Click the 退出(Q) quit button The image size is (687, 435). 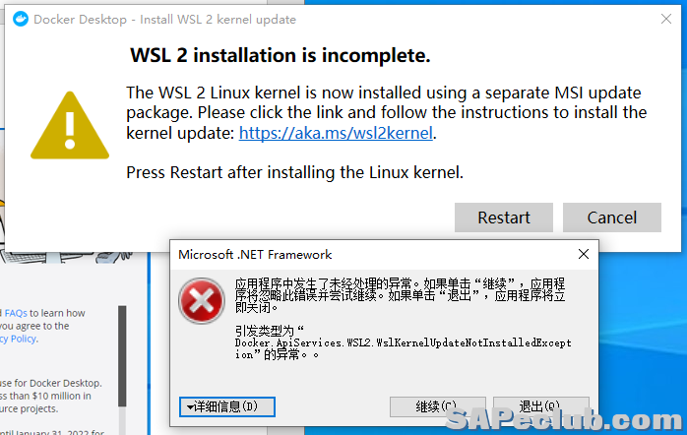tap(539, 406)
